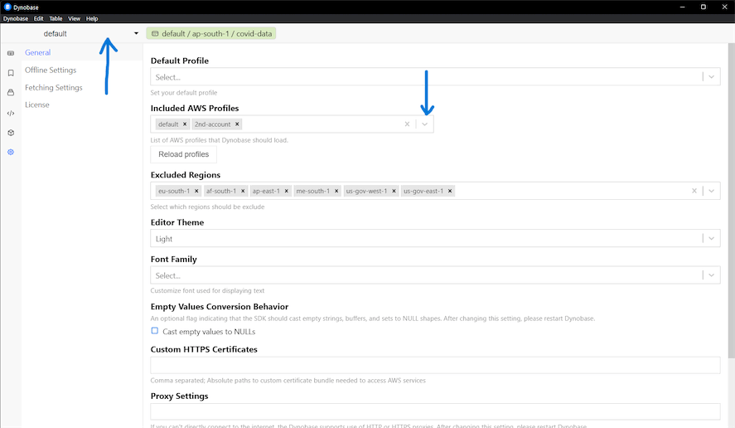Expand the Included AWS Profiles dropdown arrow
This screenshot has height=428, width=735.
coord(425,124)
